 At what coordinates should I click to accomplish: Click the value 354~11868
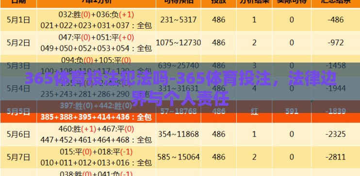tap(179, 134)
